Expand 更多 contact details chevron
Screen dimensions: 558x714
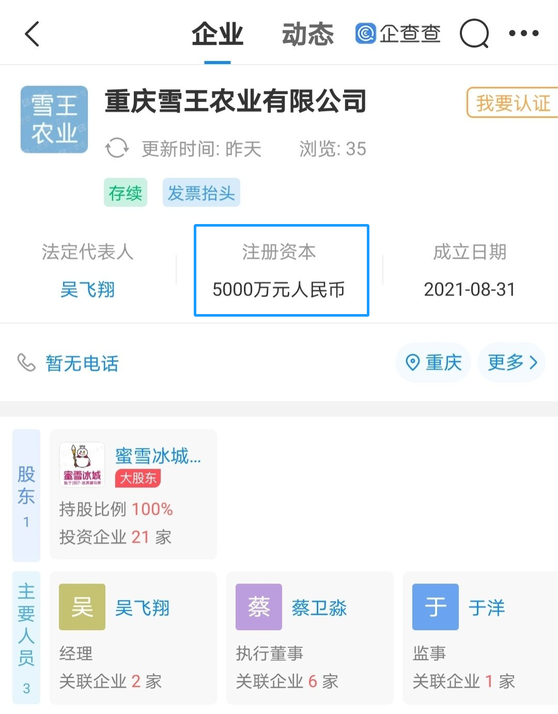[x=512, y=363]
